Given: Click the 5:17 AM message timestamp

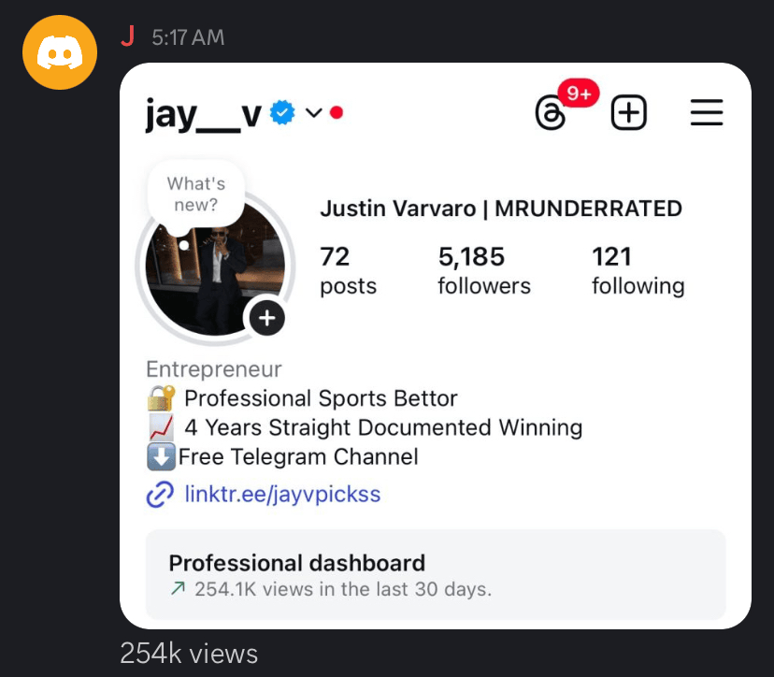Looking at the screenshot, I should coord(188,38).
